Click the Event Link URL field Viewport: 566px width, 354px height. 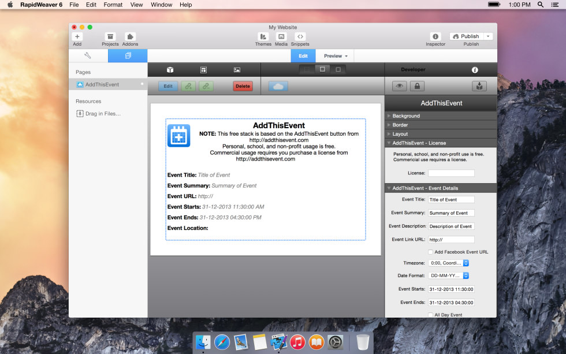point(451,240)
